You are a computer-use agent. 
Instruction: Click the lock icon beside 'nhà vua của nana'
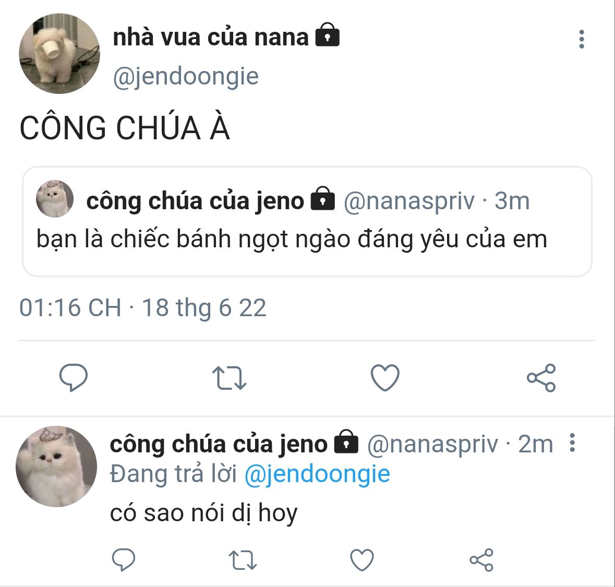coord(328,35)
